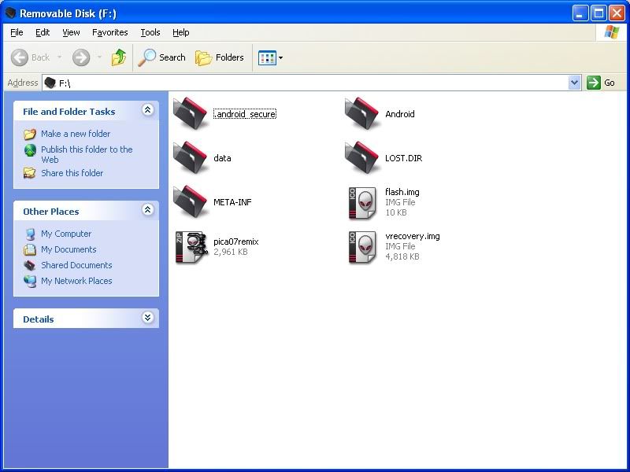Minimize the Removable Disk window

click(580, 13)
